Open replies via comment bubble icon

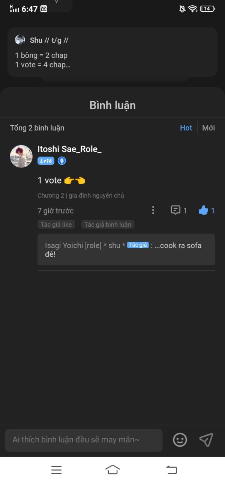pyautogui.click(x=175, y=210)
